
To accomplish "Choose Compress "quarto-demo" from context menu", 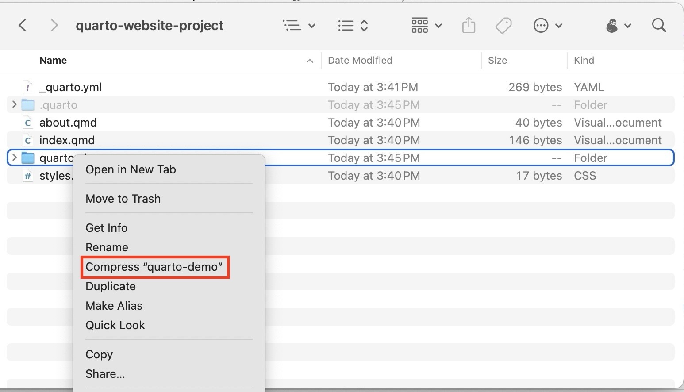I will tap(154, 267).
